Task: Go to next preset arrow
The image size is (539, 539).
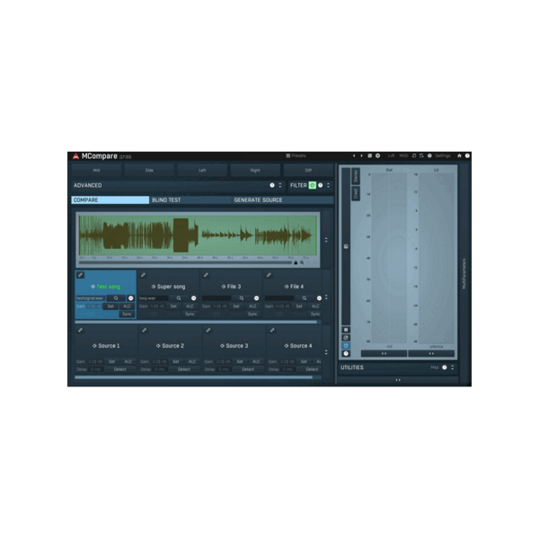Action: pyautogui.click(x=361, y=155)
